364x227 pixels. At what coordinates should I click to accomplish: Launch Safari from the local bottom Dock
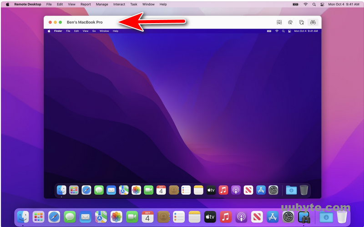(x=54, y=217)
